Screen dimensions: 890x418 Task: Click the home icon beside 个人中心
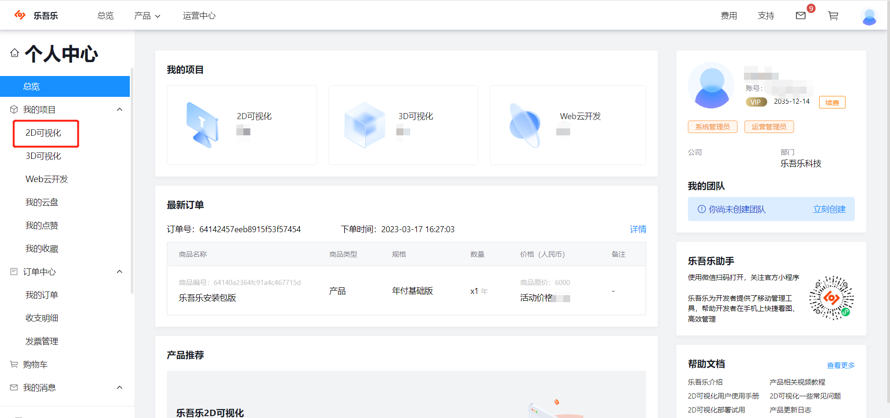[14, 53]
